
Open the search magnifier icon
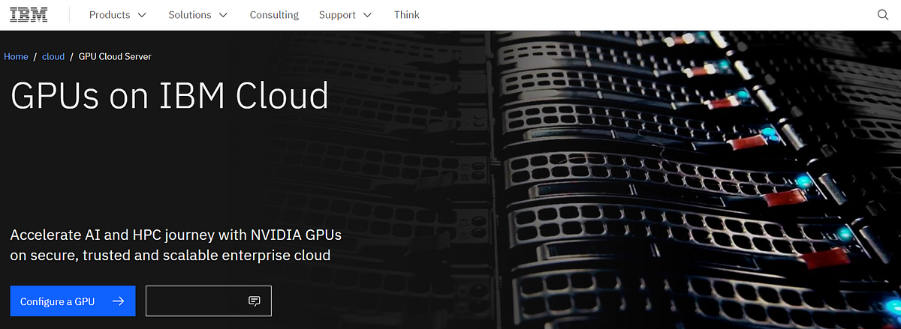pos(883,15)
